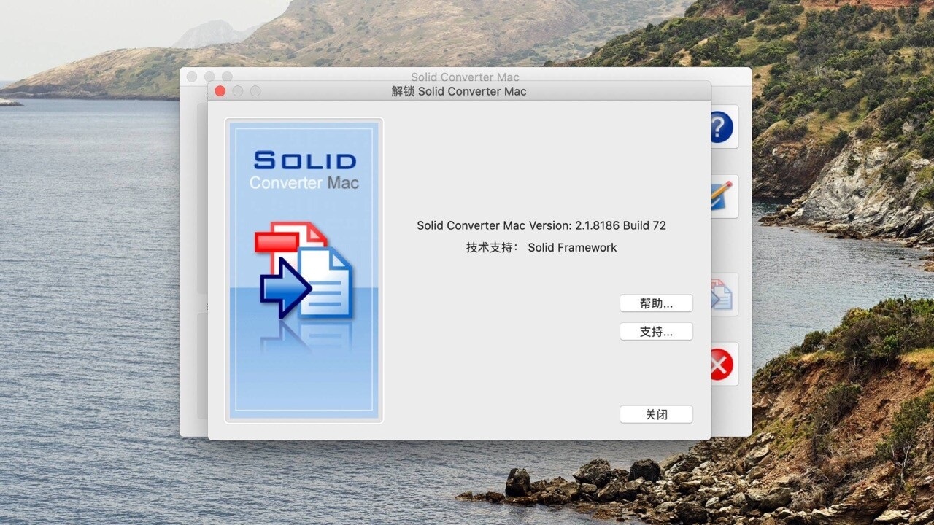Click the background Solid Converter Mac window title
The height and width of the screenshot is (525, 934).
465,77
